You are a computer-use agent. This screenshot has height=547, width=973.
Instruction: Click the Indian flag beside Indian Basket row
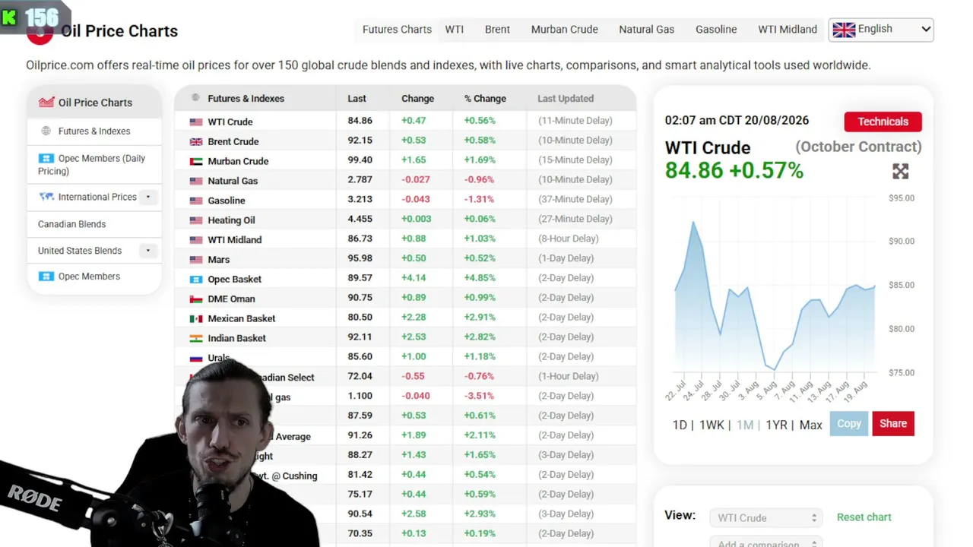pyautogui.click(x=196, y=339)
